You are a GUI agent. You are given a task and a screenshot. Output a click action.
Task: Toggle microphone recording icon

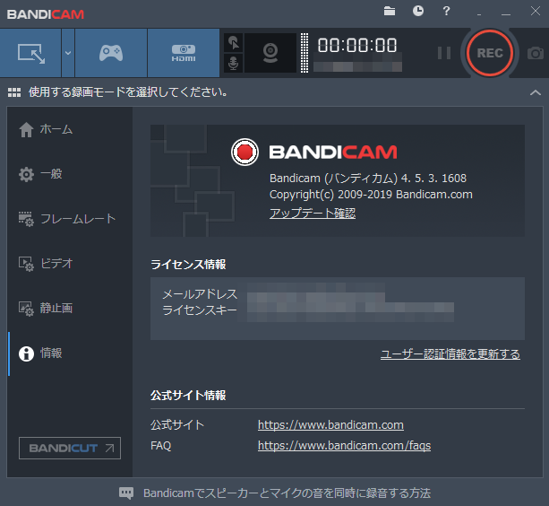point(233,63)
